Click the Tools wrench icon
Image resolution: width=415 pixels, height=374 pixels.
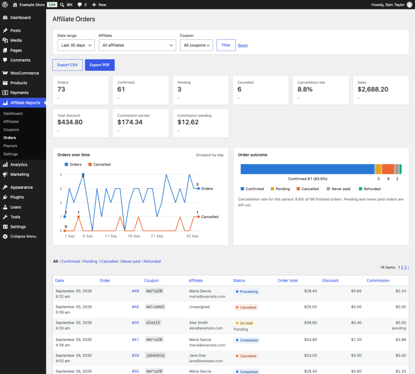pos(5,217)
